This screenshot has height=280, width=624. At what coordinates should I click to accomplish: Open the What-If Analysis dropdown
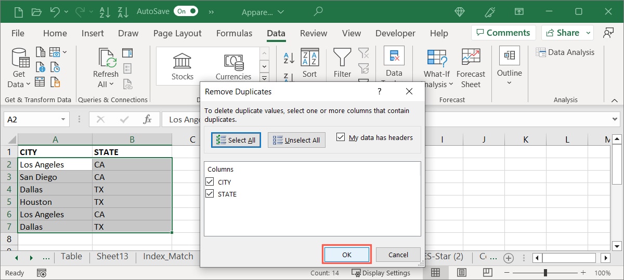point(437,68)
